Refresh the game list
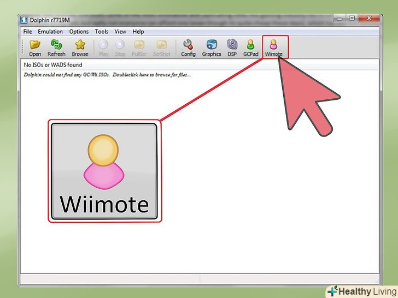 [x=56, y=47]
